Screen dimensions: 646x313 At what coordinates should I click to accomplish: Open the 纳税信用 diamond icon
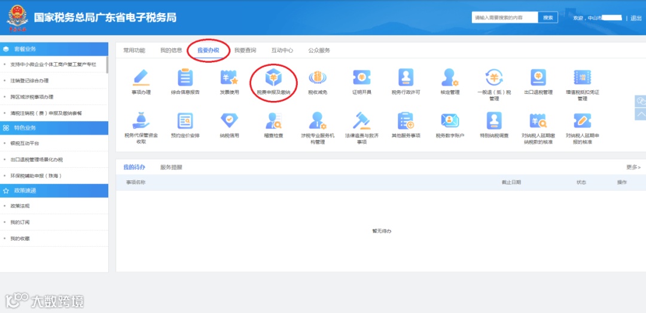229,121
